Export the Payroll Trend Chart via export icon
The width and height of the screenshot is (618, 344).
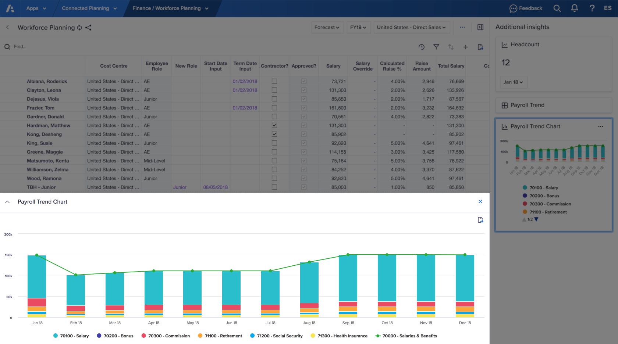click(x=480, y=220)
